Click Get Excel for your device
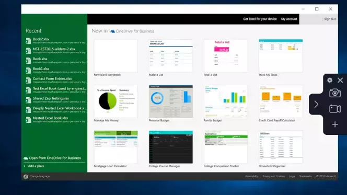347x195 pixels. pyautogui.click(x=260, y=19)
